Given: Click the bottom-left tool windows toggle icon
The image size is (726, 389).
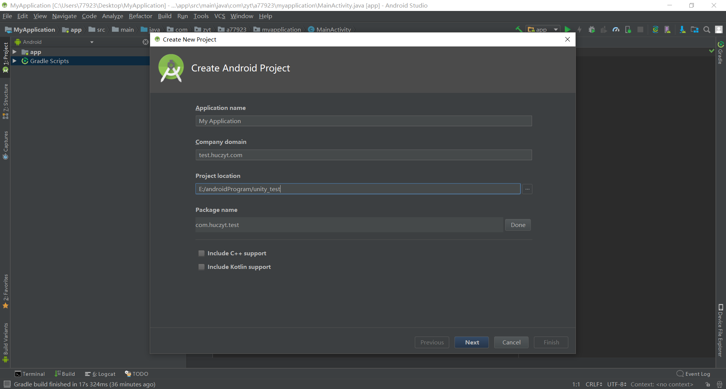Looking at the screenshot, I should pos(7,384).
